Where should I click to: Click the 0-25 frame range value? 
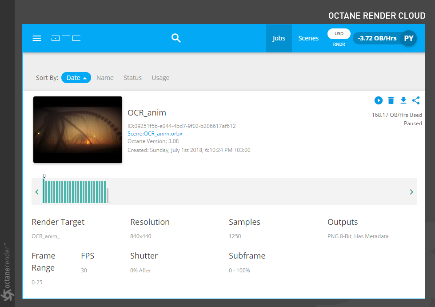37,282
